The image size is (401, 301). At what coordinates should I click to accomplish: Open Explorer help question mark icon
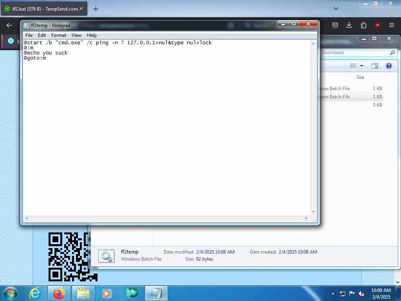pyautogui.click(x=389, y=66)
